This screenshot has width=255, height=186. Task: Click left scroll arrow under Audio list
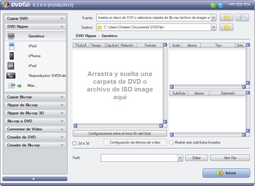pos(172,87)
